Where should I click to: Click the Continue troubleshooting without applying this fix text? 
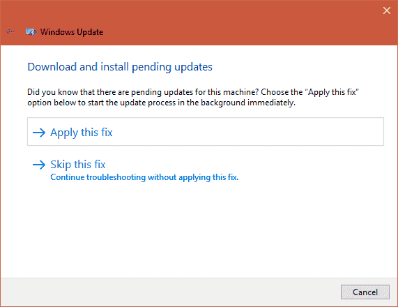click(x=144, y=177)
